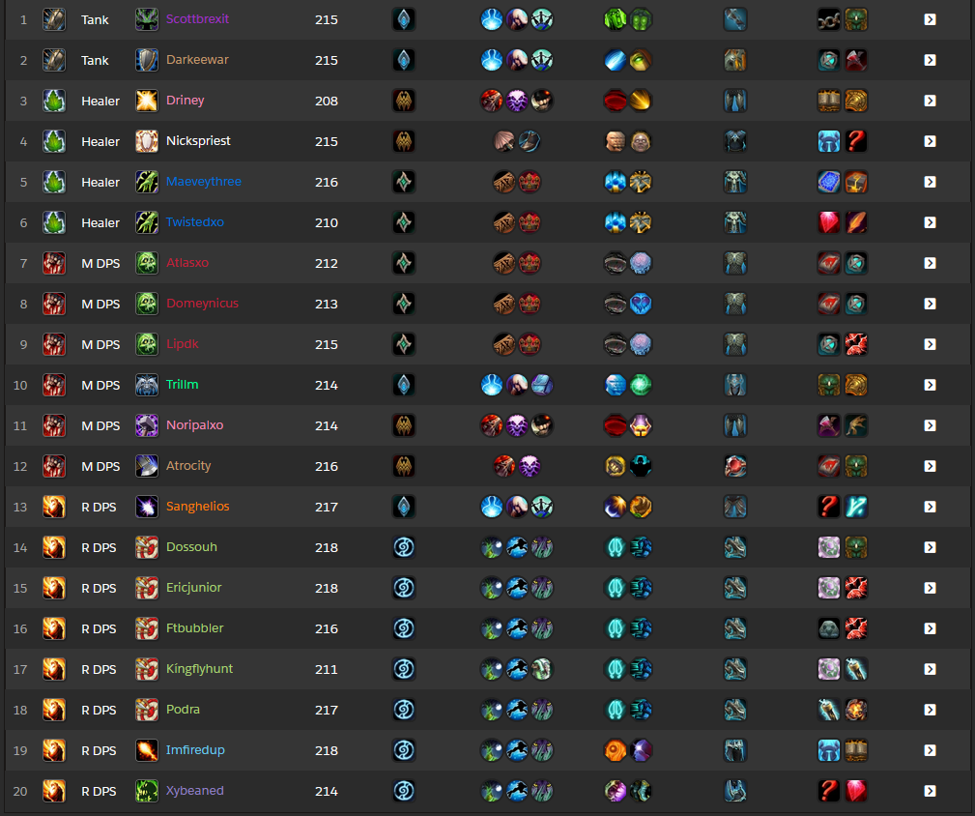
Task: Expand row details arrow for Driney
Action: (x=930, y=101)
